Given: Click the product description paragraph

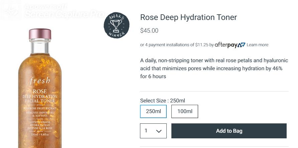Looking at the screenshot, I should point(211,69).
